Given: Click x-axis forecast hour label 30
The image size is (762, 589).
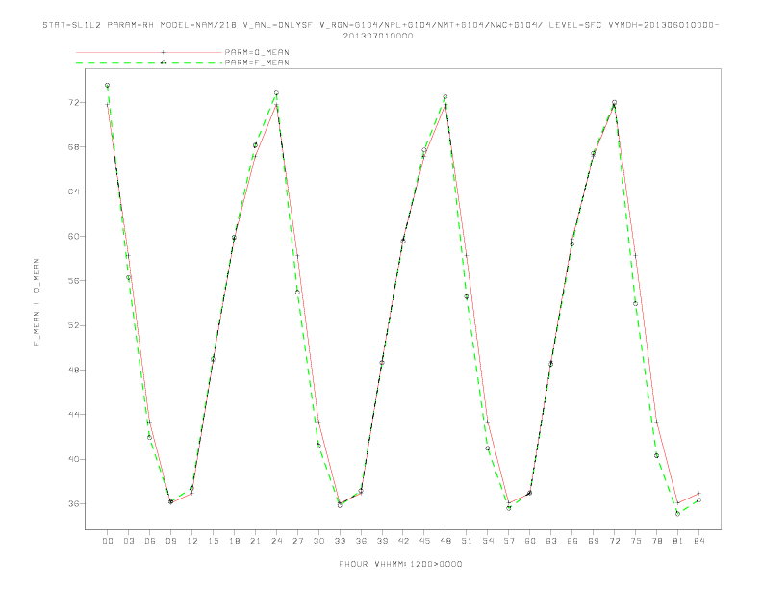Looking at the screenshot, I should pyautogui.click(x=318, y=541).
